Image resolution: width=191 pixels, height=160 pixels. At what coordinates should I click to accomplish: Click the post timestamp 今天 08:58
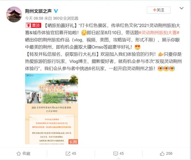click(34, 18)
